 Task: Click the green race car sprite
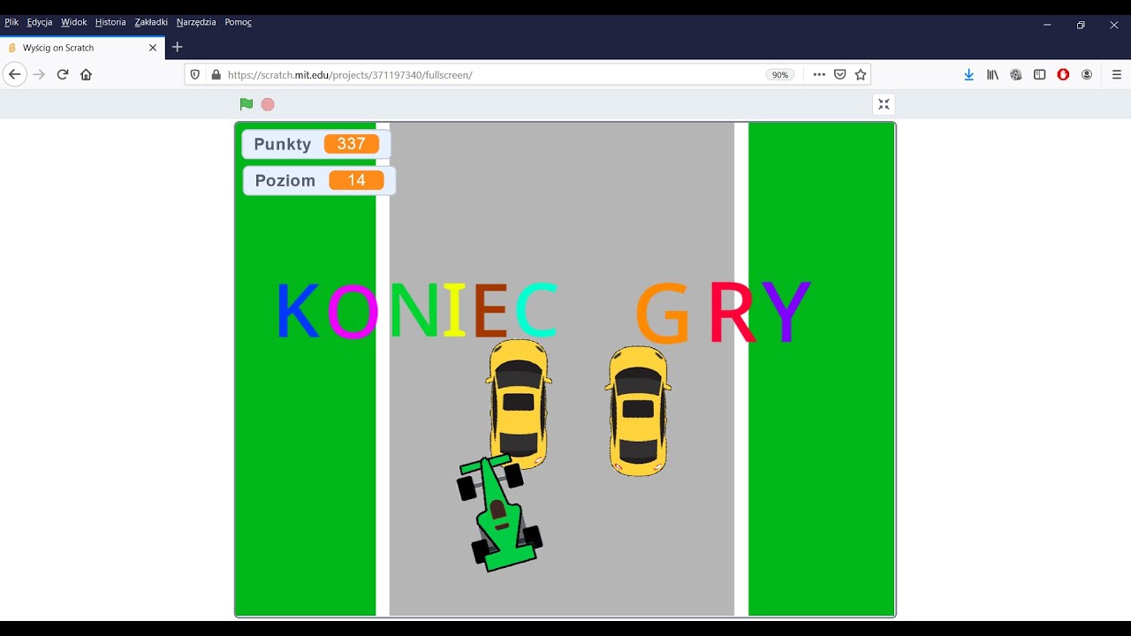(499, 513)
